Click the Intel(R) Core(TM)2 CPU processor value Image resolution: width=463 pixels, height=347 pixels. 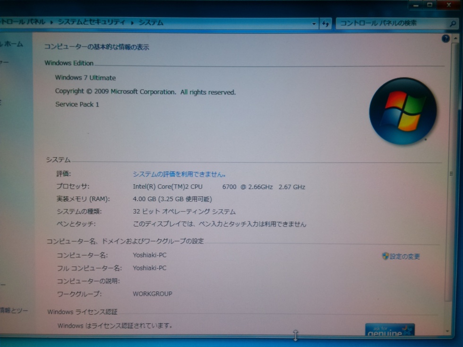click(219, 187)
